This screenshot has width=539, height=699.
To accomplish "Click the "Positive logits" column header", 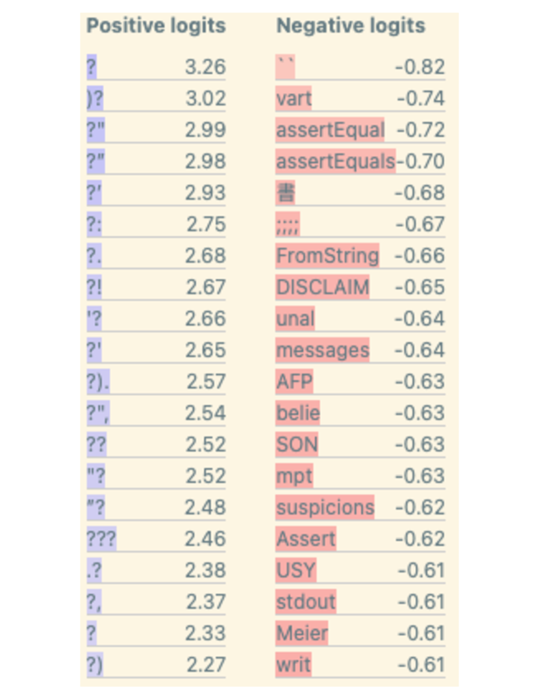I will click(156, 26).
